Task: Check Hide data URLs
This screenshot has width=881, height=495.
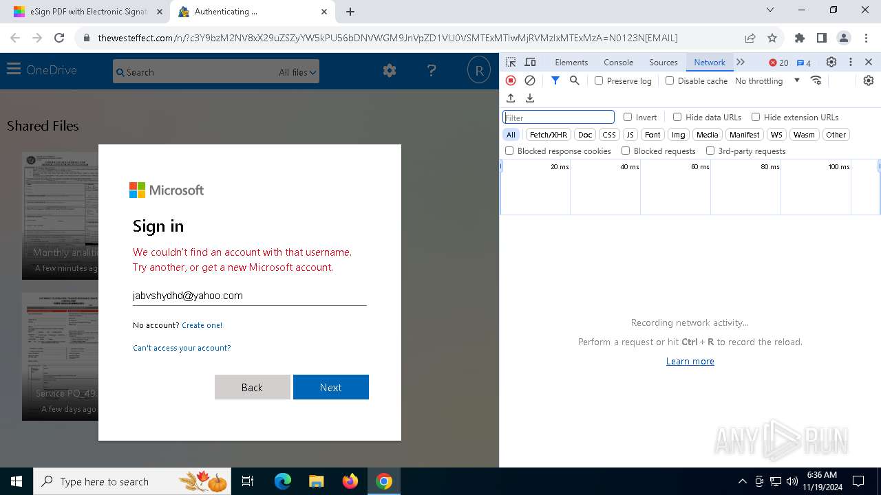Action: [677, 117]
